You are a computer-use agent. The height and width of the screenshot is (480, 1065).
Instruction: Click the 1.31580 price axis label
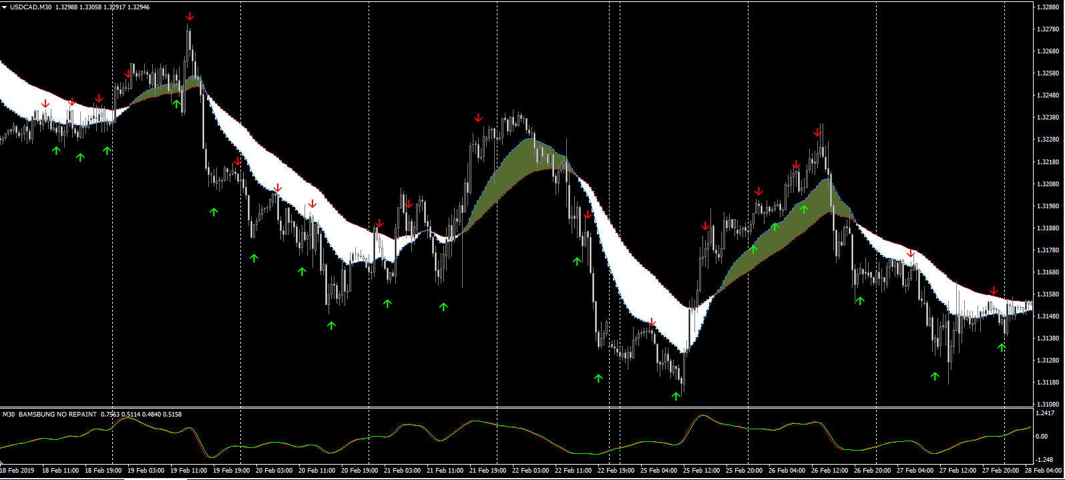click(x=1046, y=294)
